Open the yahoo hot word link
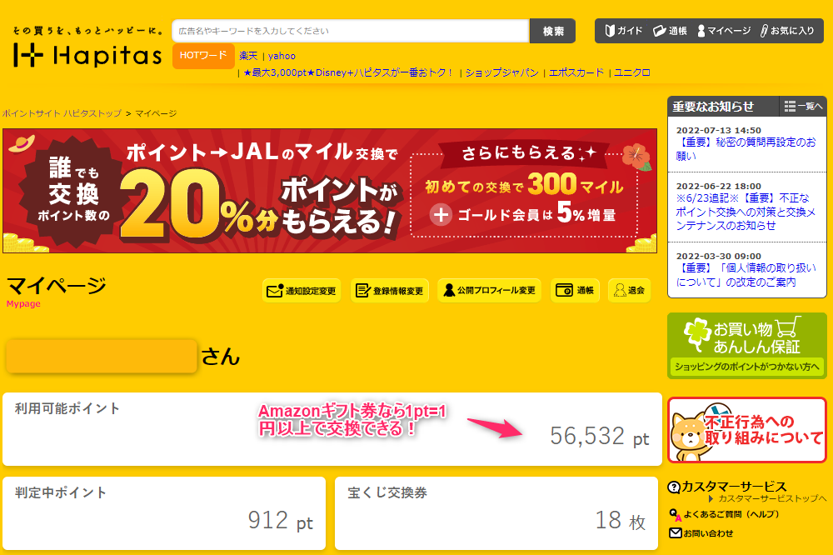The image size is (833, 555). coord(282,56)
